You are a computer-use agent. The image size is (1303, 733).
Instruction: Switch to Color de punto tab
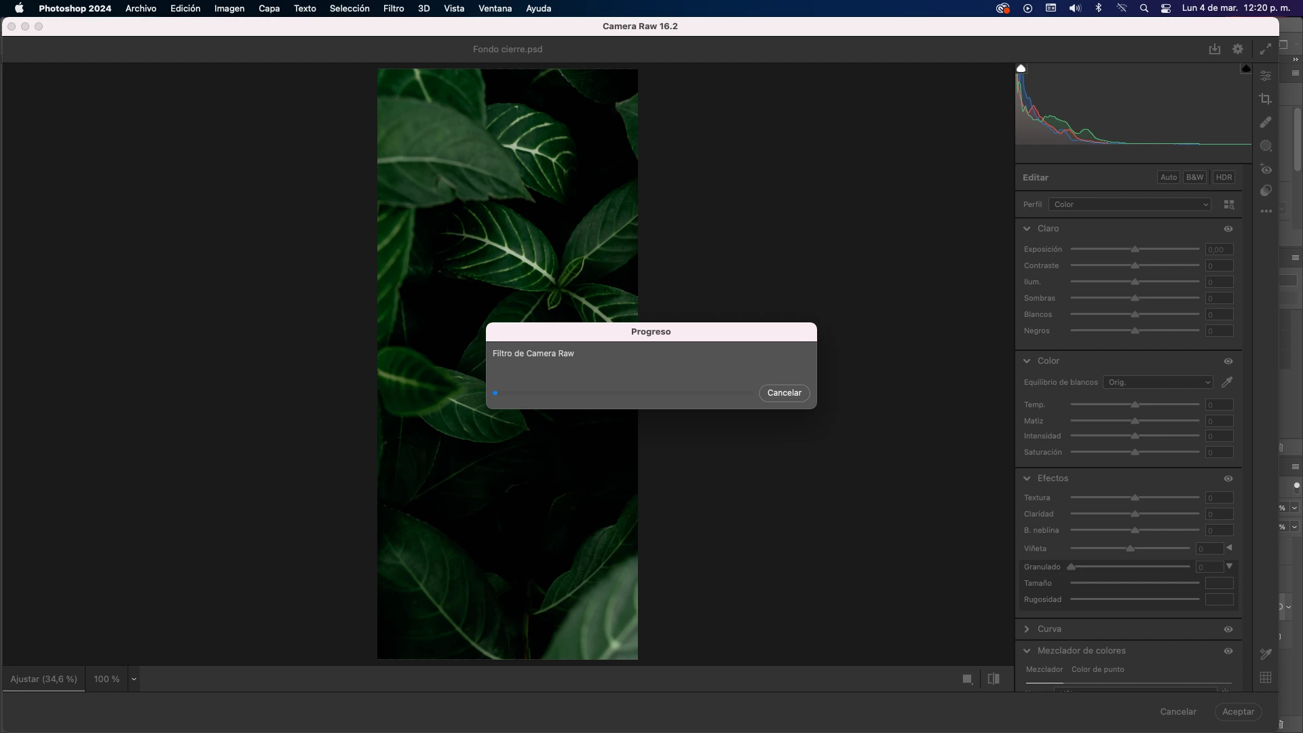click(x=1097, y=669)
